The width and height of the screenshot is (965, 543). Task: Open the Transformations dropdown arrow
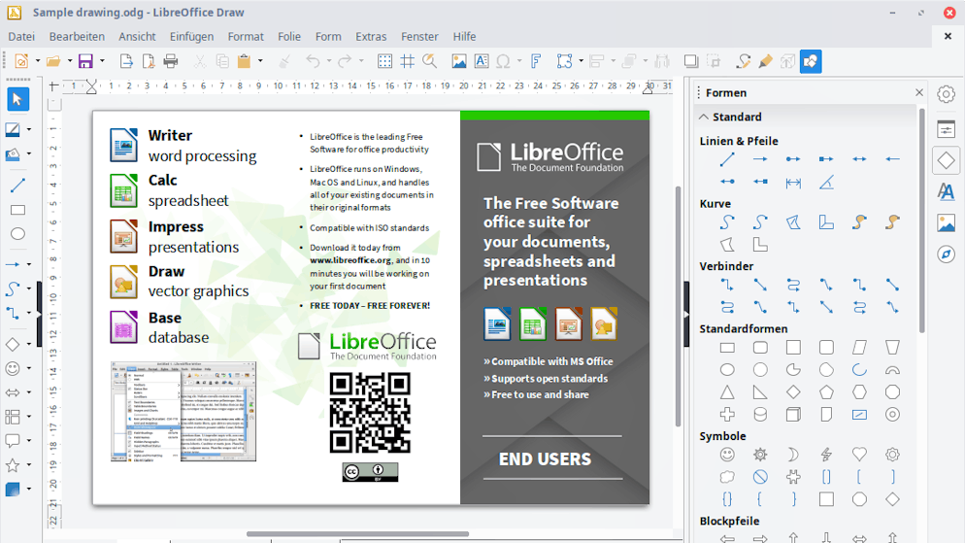pos(581,61)
